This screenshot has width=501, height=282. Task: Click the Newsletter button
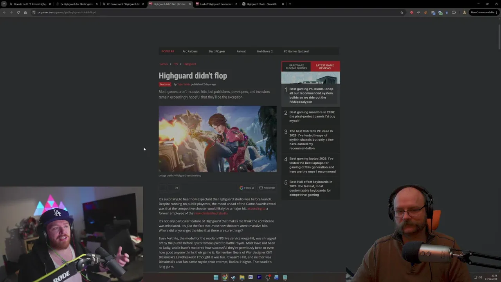point(267,188)
